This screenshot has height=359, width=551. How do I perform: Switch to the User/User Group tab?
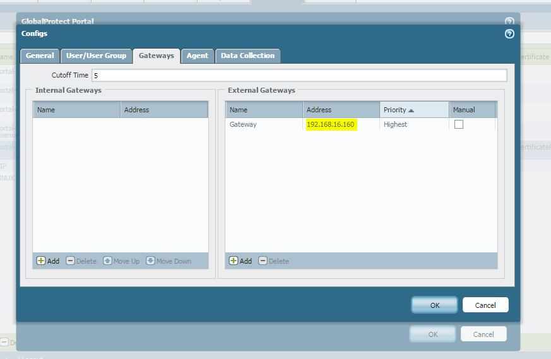[97, 56]
